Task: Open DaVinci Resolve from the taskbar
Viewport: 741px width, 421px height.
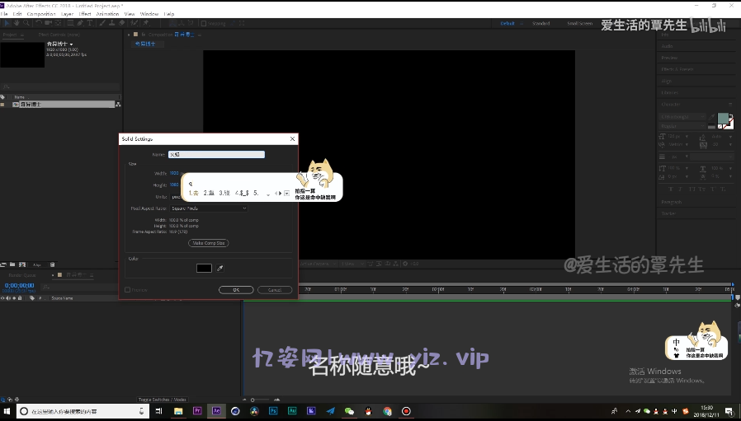Action: [254, 411]
